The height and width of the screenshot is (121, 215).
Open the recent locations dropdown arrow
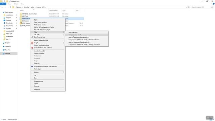[8, 7]
